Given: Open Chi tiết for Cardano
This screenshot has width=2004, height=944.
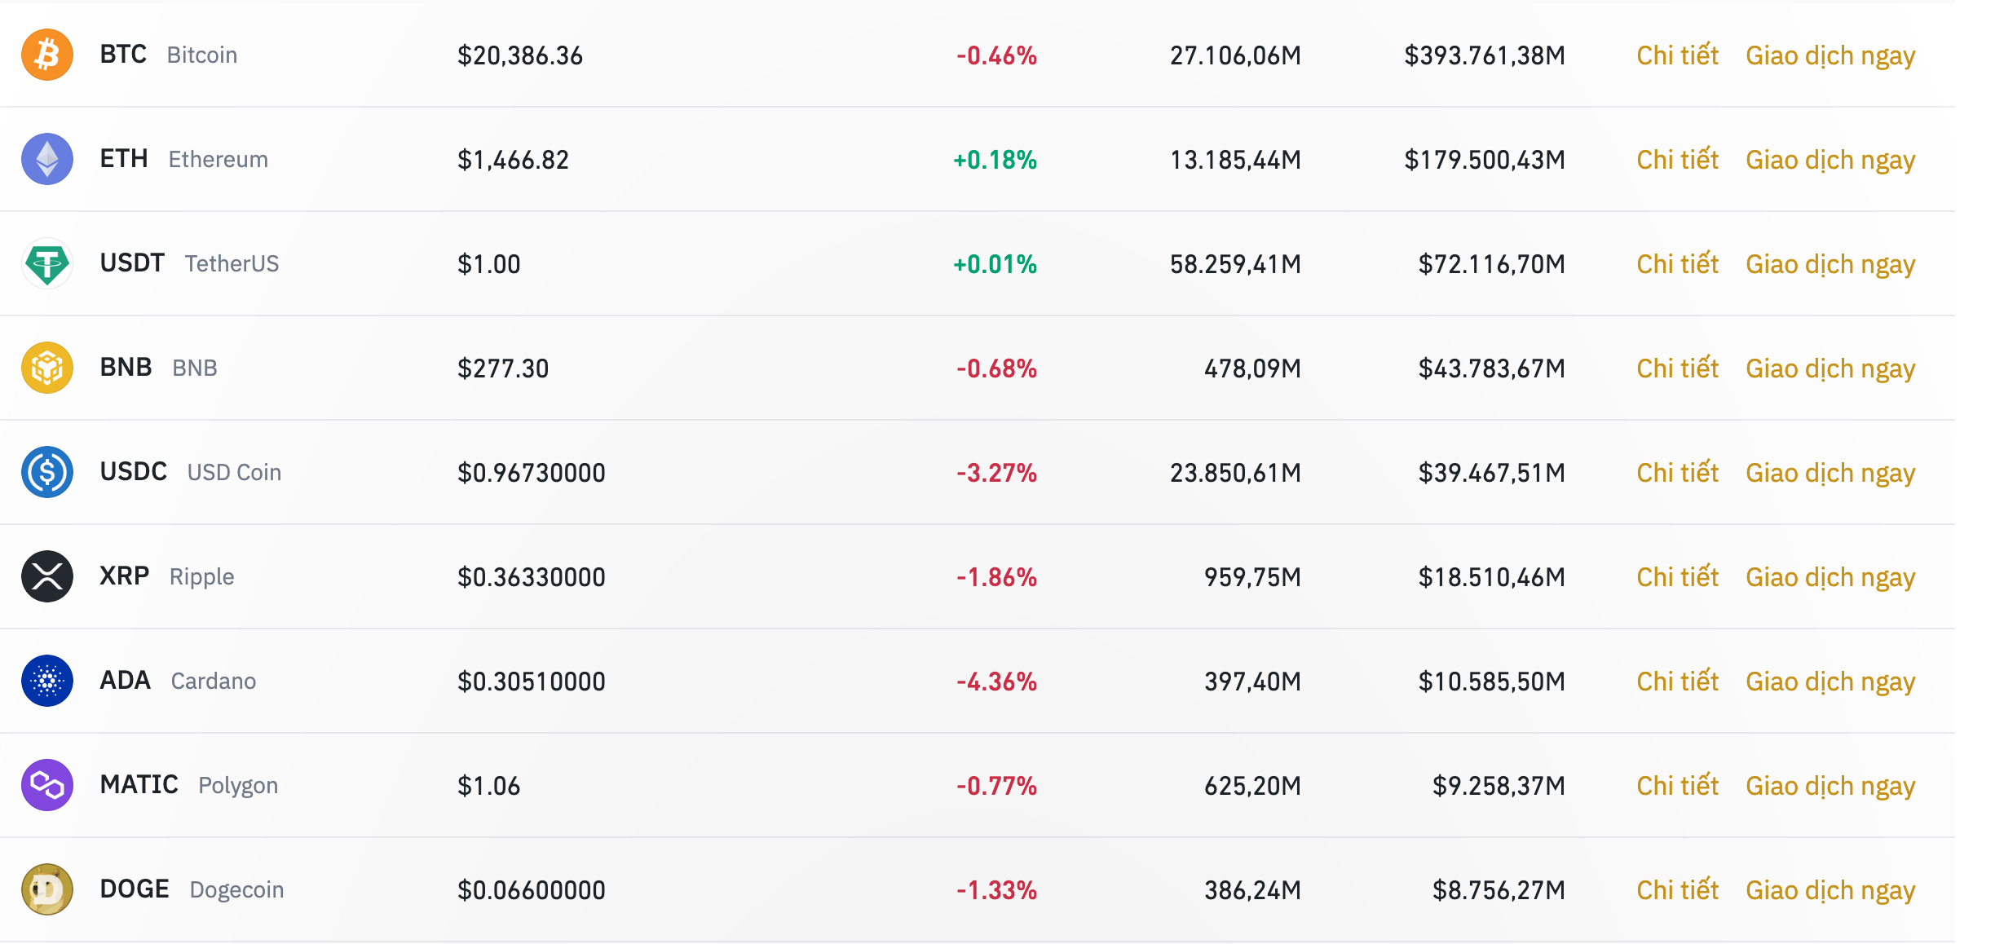Looking at the screenshot, I should click(1677, 681).
